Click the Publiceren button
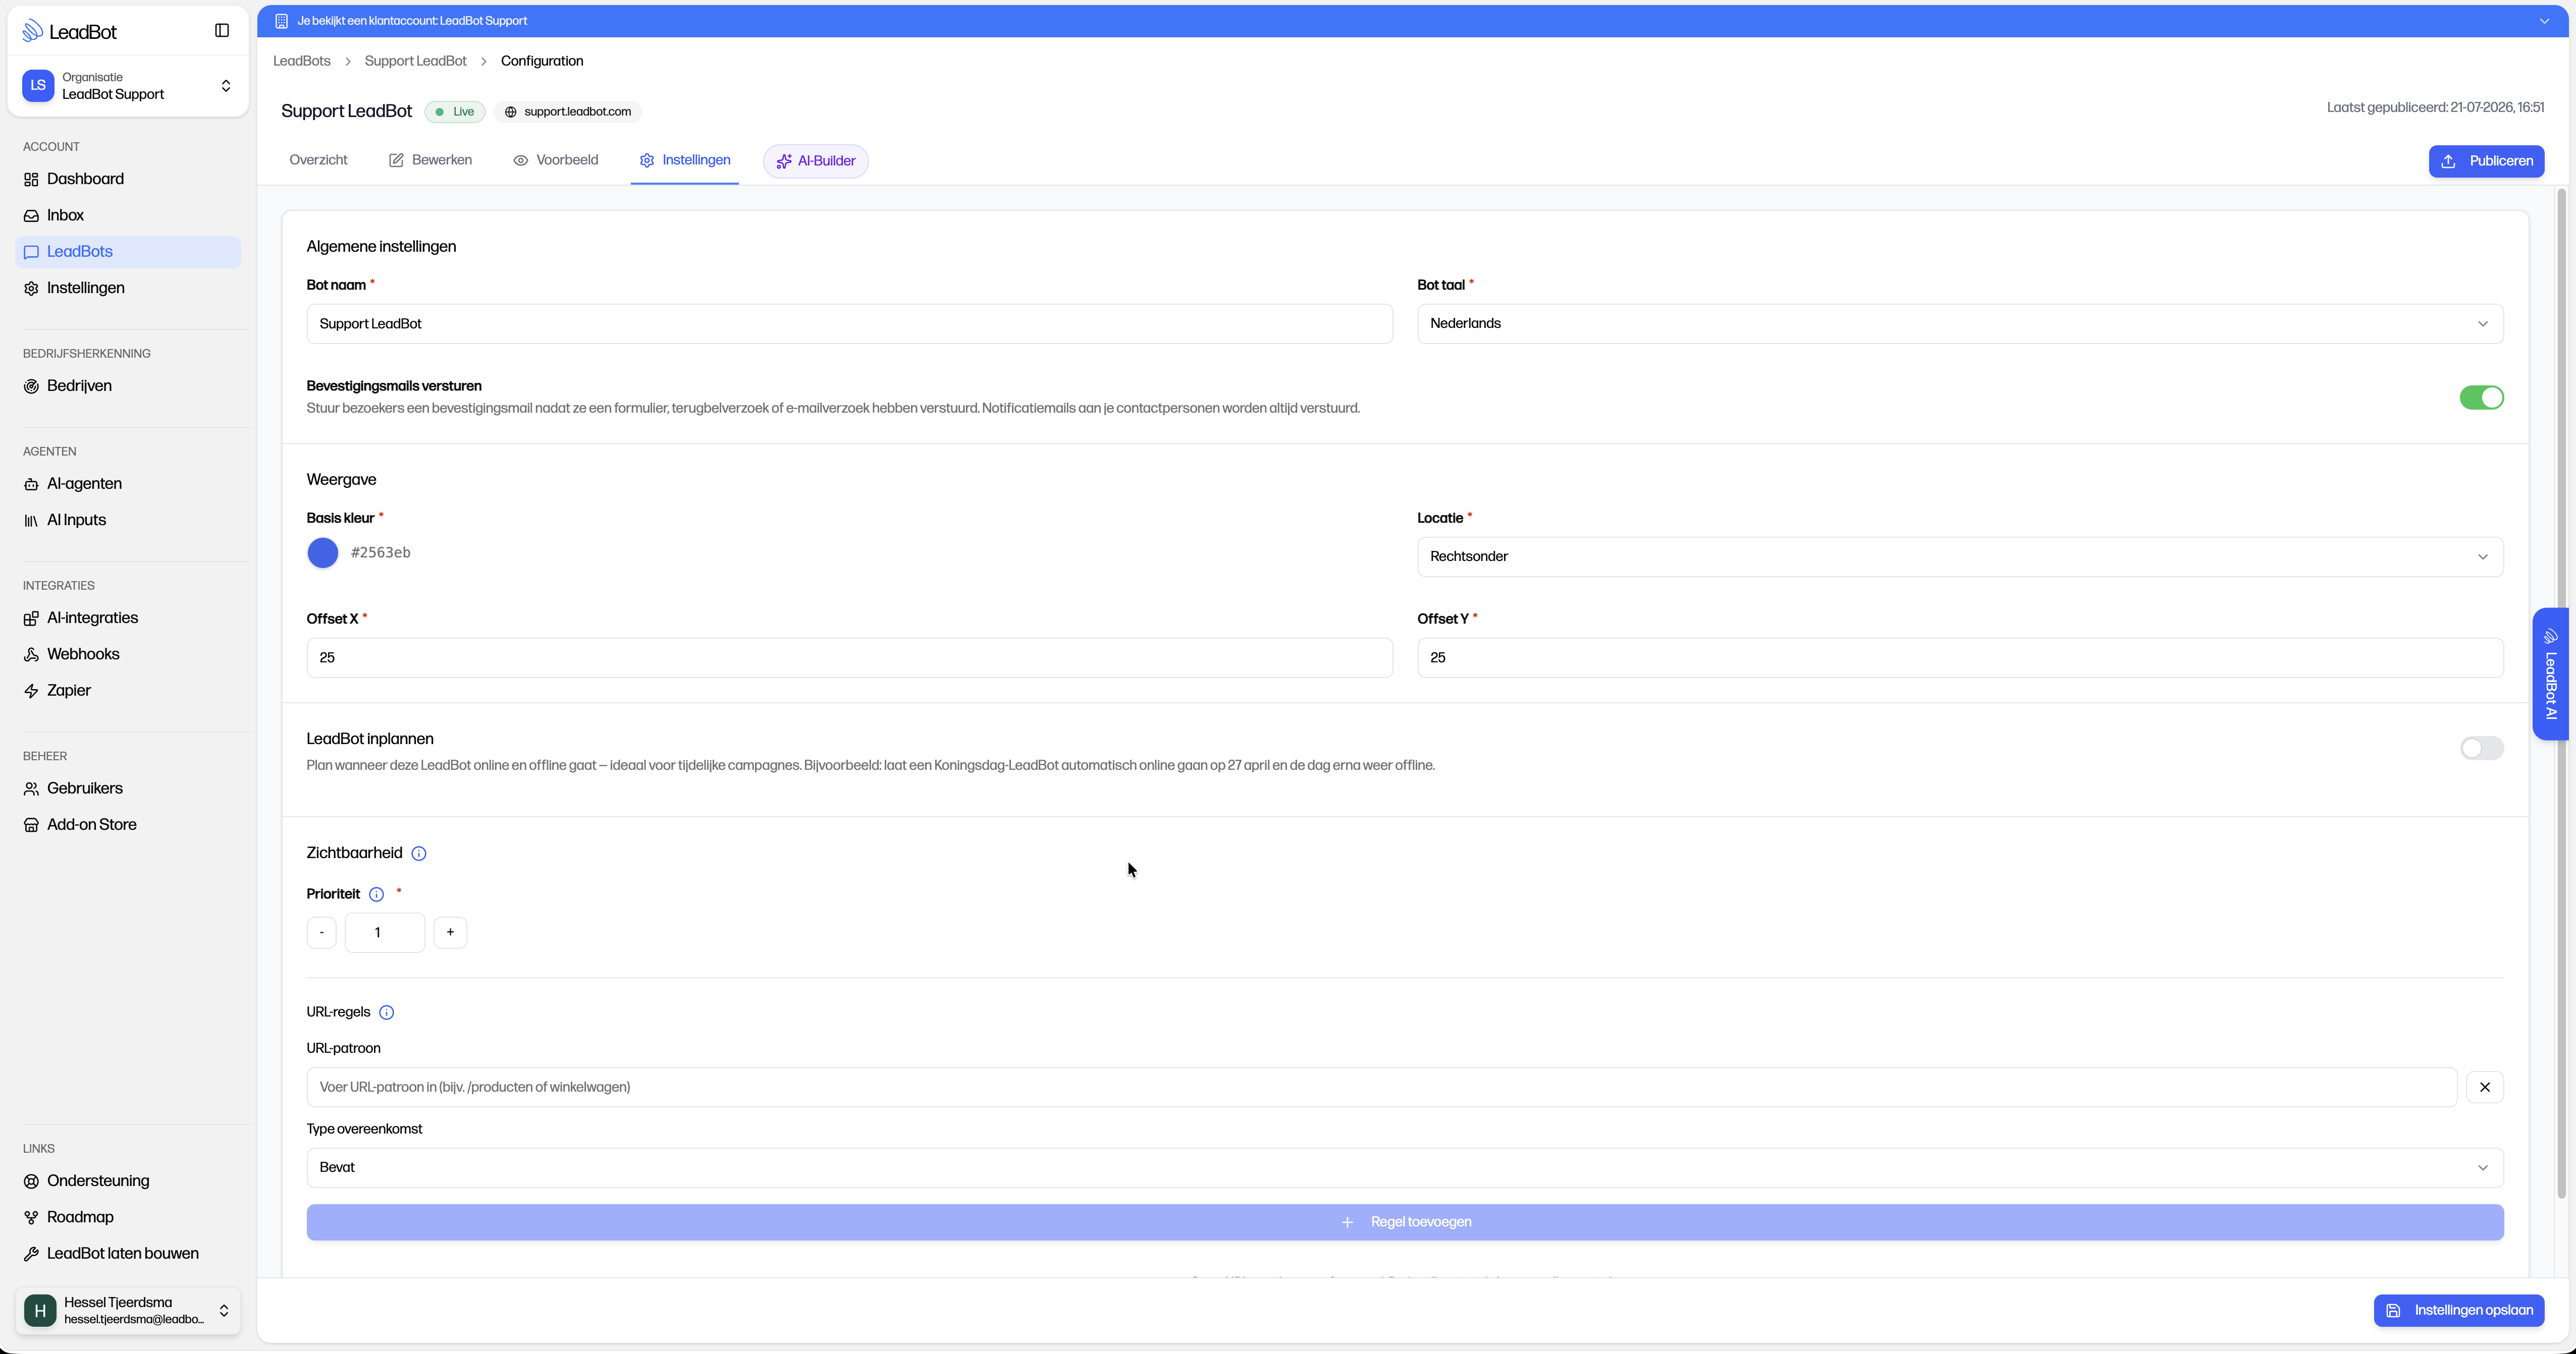Screen dimensions: 2576x1354 (2486, 161)
